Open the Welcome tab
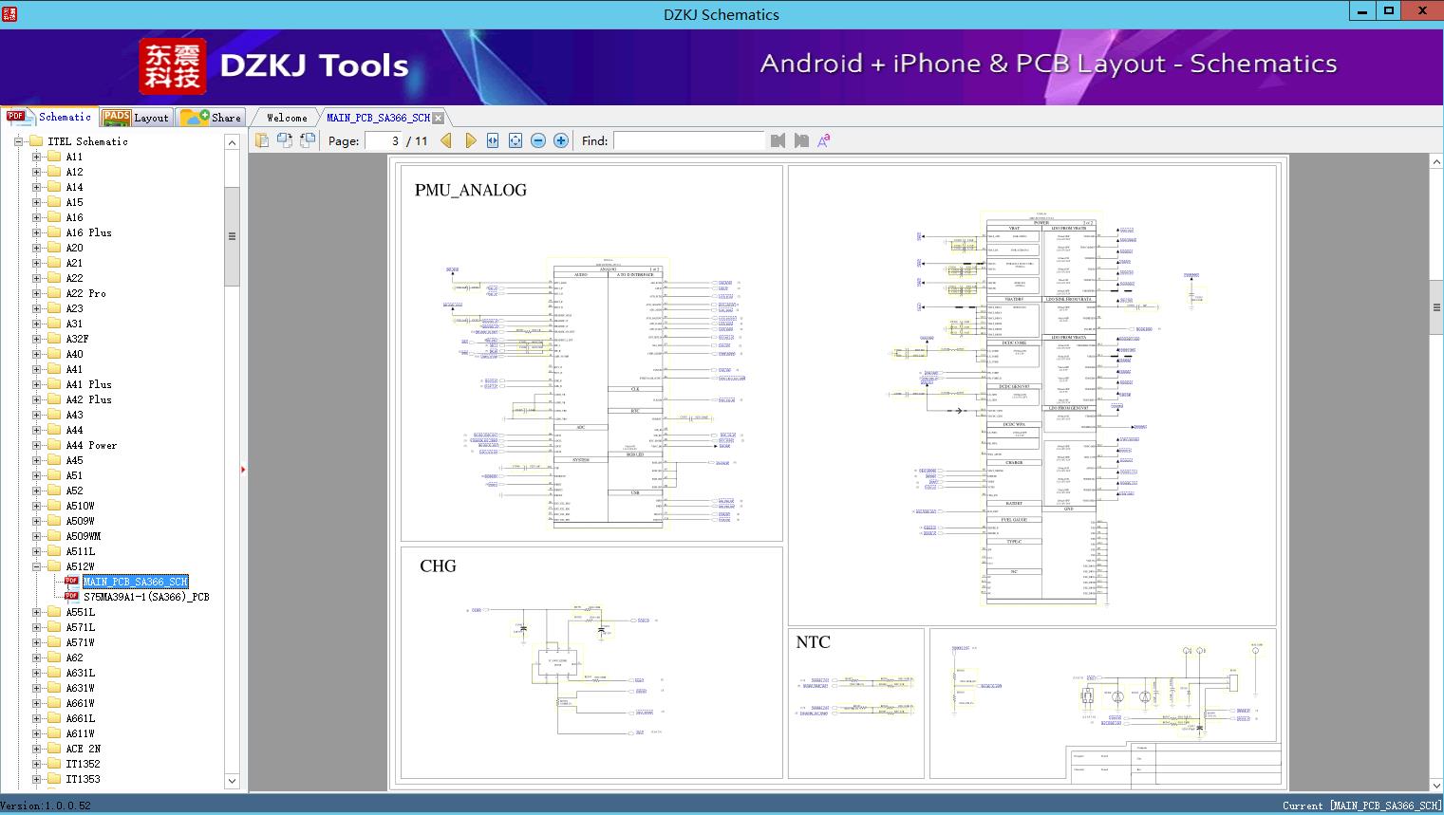The image size is (1444, 815). point(285,117)
